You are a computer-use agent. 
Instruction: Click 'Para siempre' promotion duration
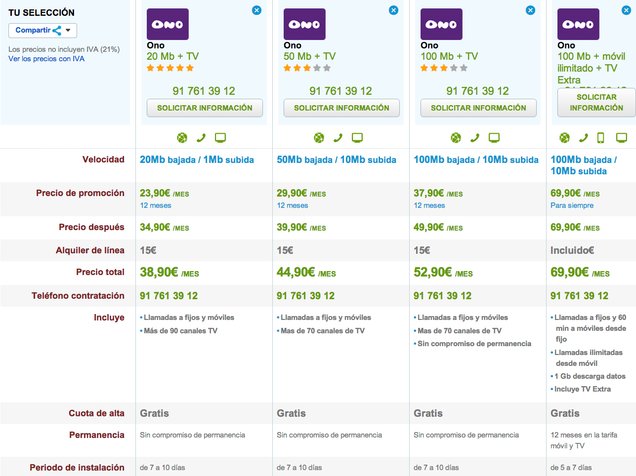[572, 205]
